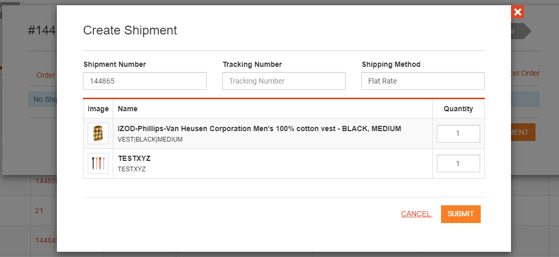The image size is (559, 257).
Task: Click the IZOD-Phillips-Van Heusen vest product name
Action: click(x=259, y=128)
